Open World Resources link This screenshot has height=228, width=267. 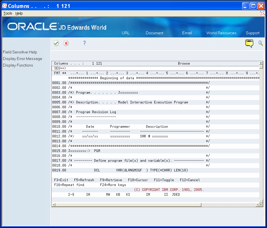click(x=221, y=33)
